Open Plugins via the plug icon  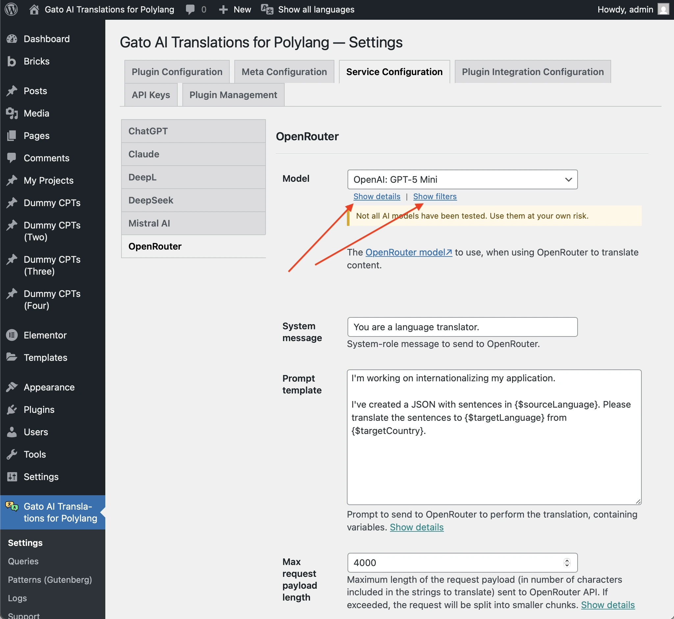pyautogui.click(x=12, y=409)
